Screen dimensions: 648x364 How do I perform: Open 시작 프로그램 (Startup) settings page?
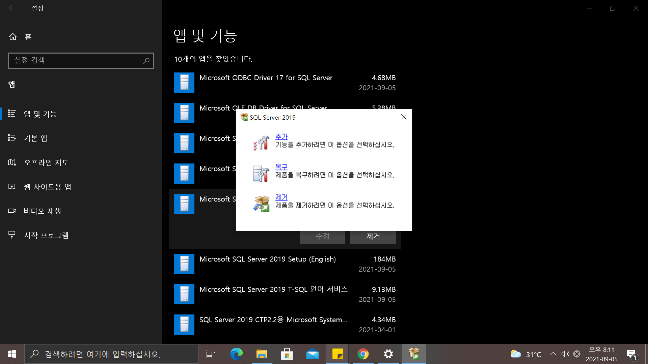(46, 235)
